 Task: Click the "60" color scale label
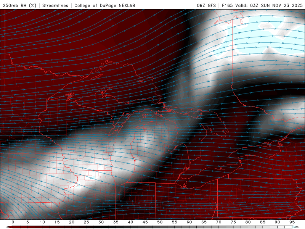[x=189, y=222]
